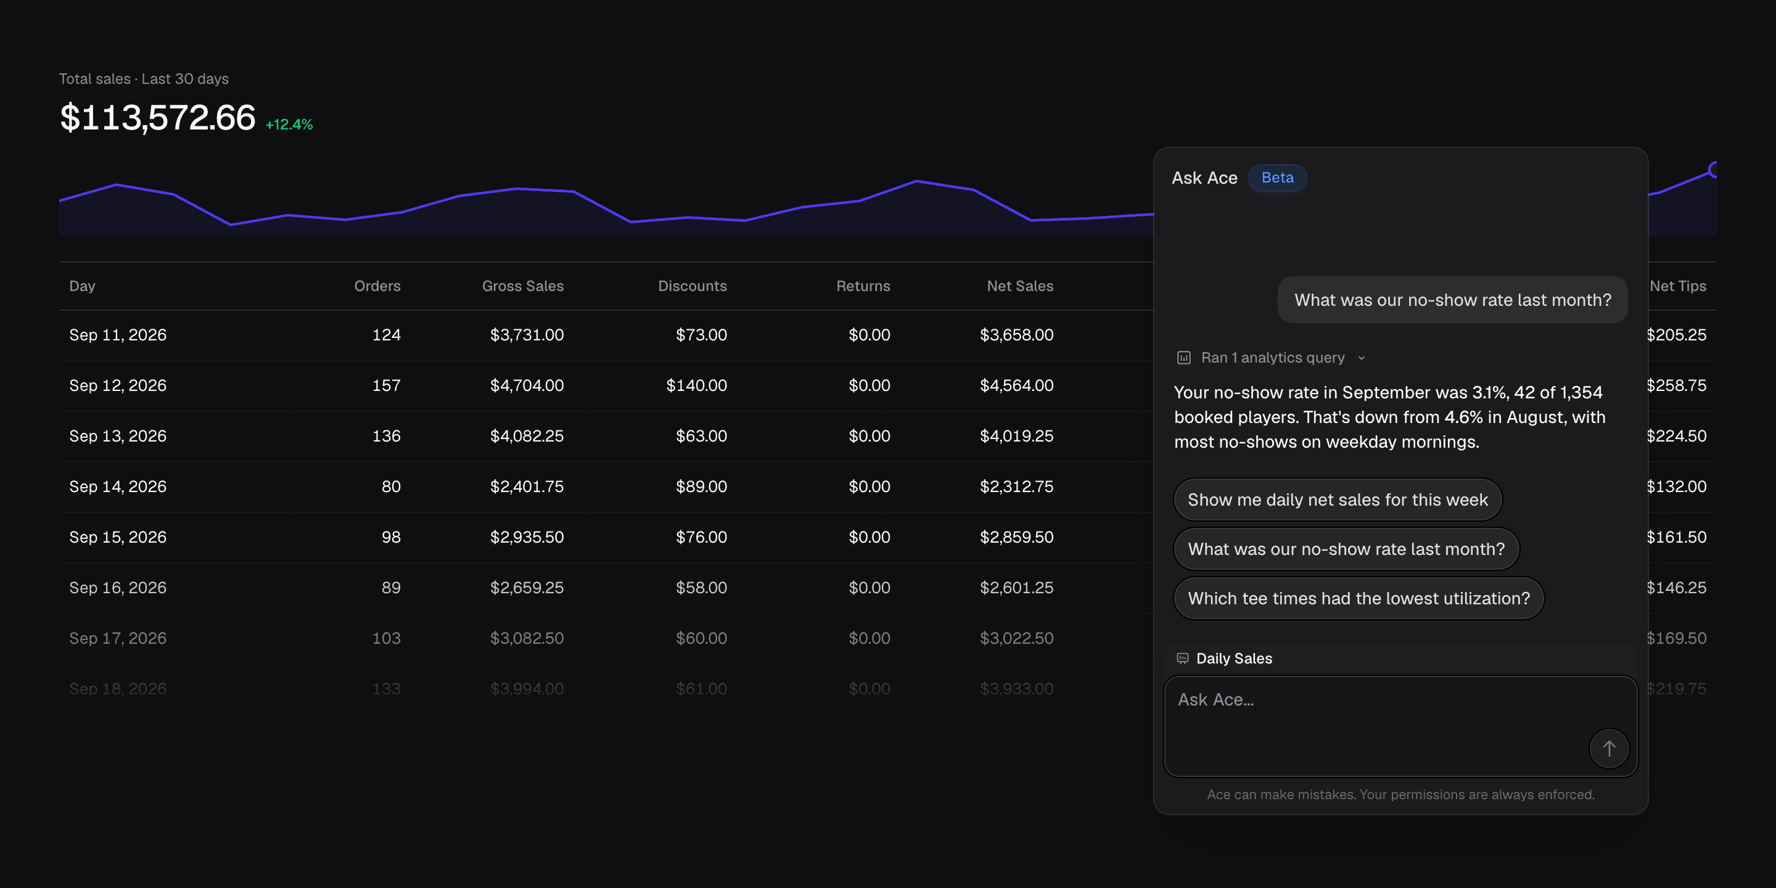
Task: Click the +12.4% change indicator
Action: tap(289, 125)
